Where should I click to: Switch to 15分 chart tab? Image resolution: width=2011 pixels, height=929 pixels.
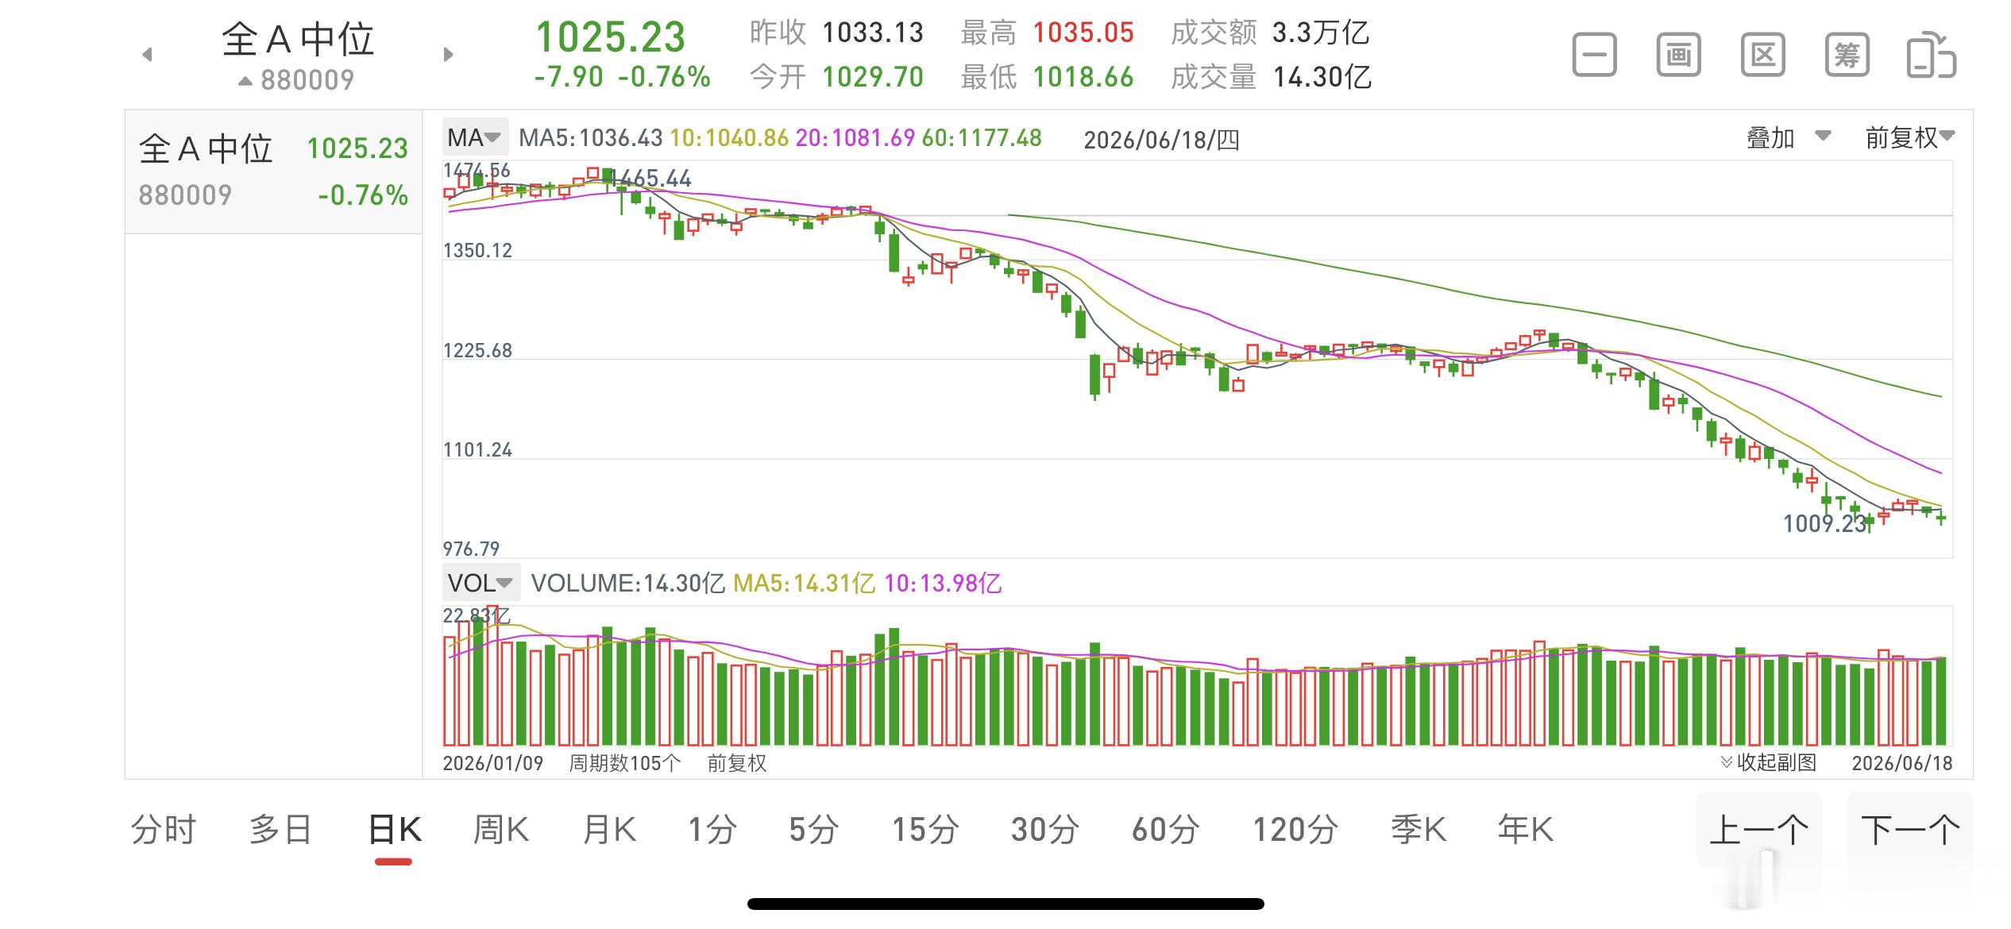[925, 830]
